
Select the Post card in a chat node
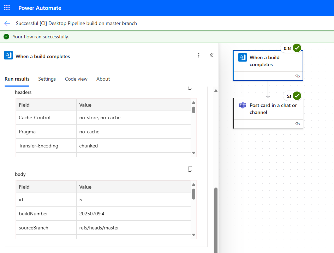273,109
